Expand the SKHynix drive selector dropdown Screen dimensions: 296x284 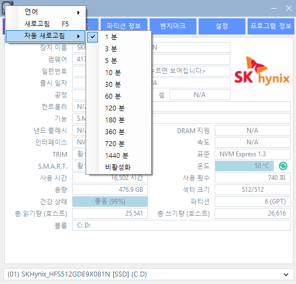point(148,274)
